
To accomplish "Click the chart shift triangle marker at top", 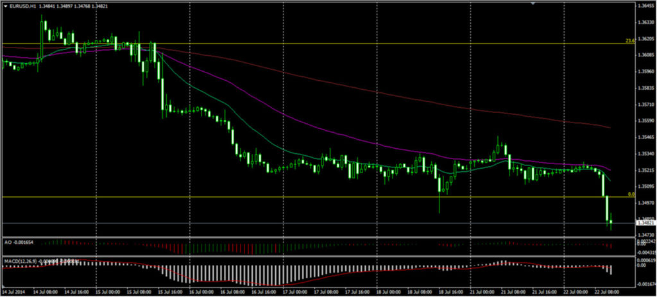I will [x=531, y=4].
